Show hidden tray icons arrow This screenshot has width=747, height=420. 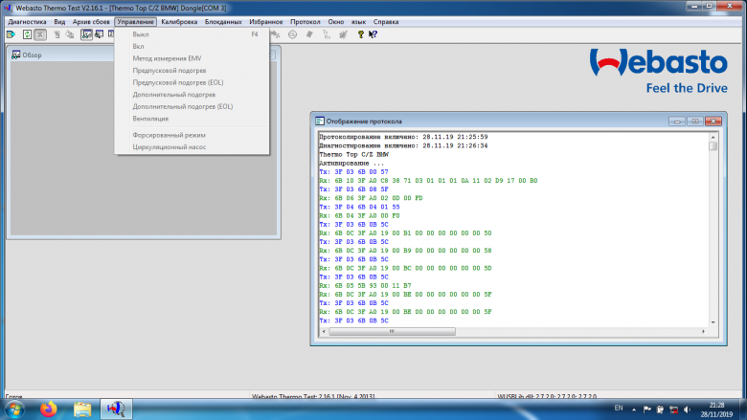[634, 409]
